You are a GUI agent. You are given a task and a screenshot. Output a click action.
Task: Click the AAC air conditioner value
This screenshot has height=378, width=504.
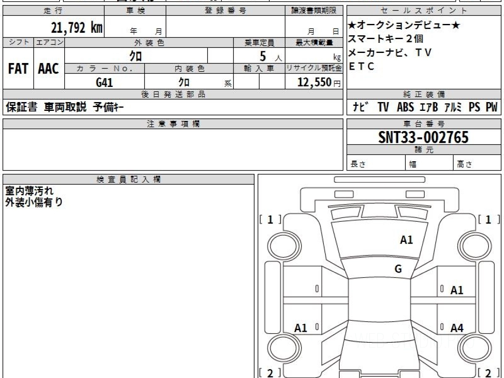[49, 69]
